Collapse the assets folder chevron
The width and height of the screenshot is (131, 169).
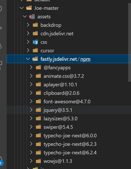25,16
